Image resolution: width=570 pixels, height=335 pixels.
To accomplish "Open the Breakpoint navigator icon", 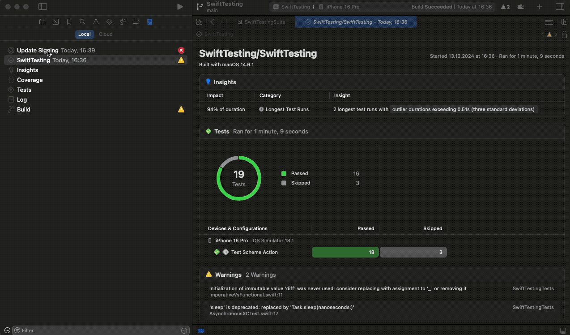I will pyautogui.click(x=136, y=21).
